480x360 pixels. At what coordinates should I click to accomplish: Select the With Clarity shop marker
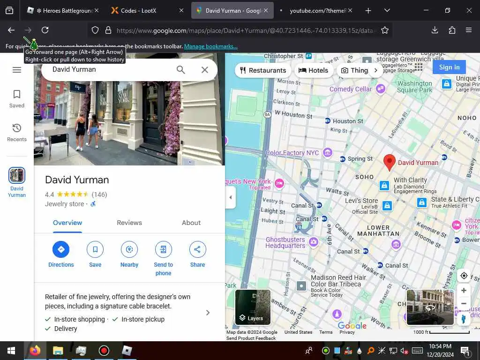coord(384,185)
